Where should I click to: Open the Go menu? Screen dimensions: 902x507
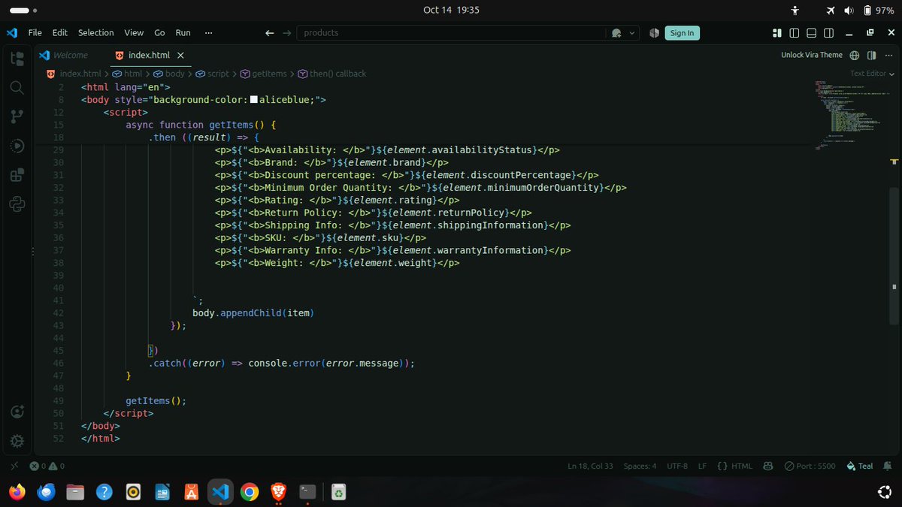tap(159, 33)
